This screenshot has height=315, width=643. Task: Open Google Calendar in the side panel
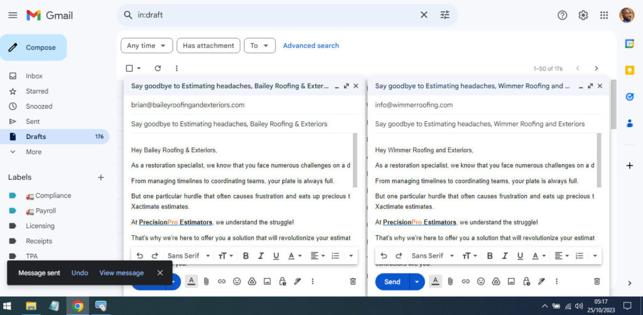pyautogui.click(x=629, y=43)
